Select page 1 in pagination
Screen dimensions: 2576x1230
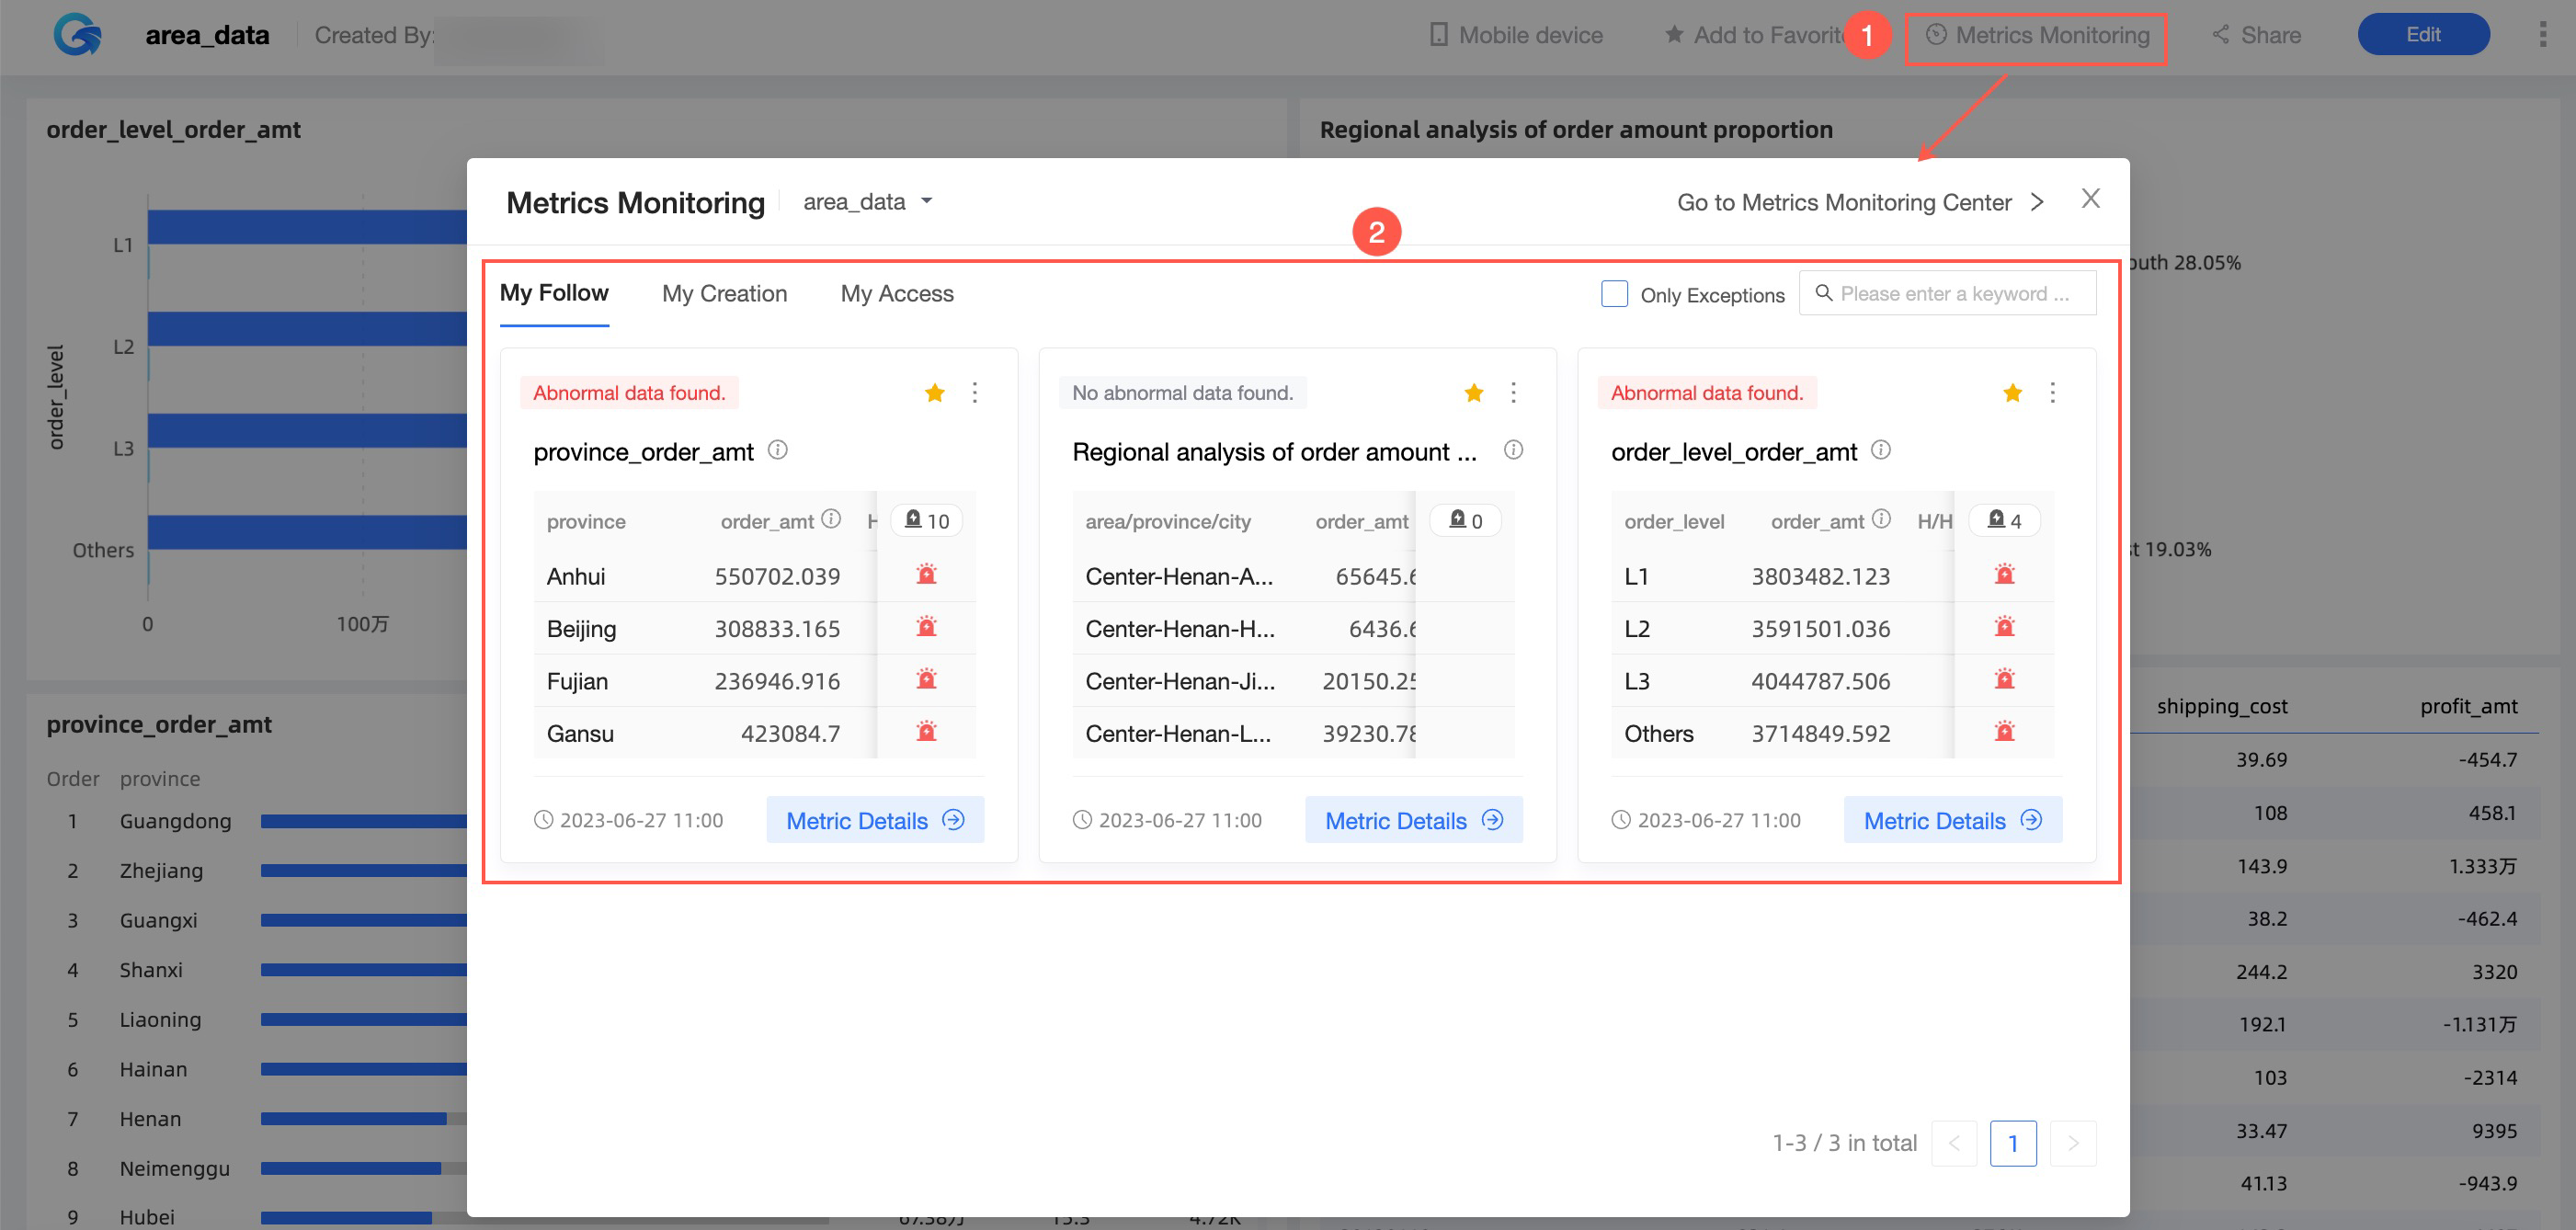(2012, 1143)
